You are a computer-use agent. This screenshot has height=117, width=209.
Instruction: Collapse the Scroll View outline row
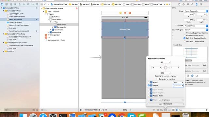(x=48, y=19)
